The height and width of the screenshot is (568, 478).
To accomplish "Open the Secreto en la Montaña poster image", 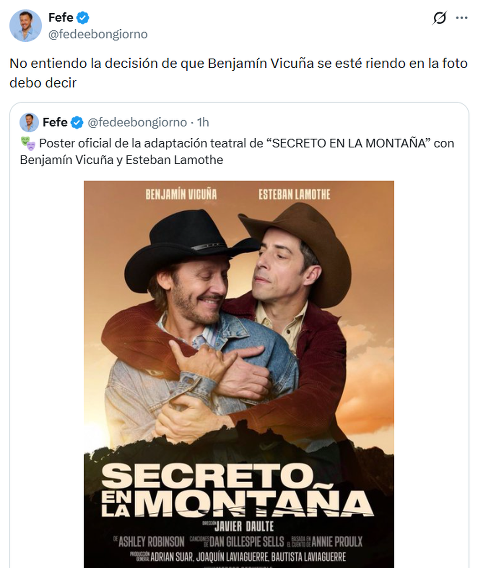I will pyautogui.click(x=239, y=374).
